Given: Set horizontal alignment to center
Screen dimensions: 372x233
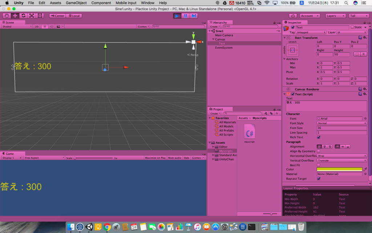Looking at the screenshot, I should [x=324, y=147].
